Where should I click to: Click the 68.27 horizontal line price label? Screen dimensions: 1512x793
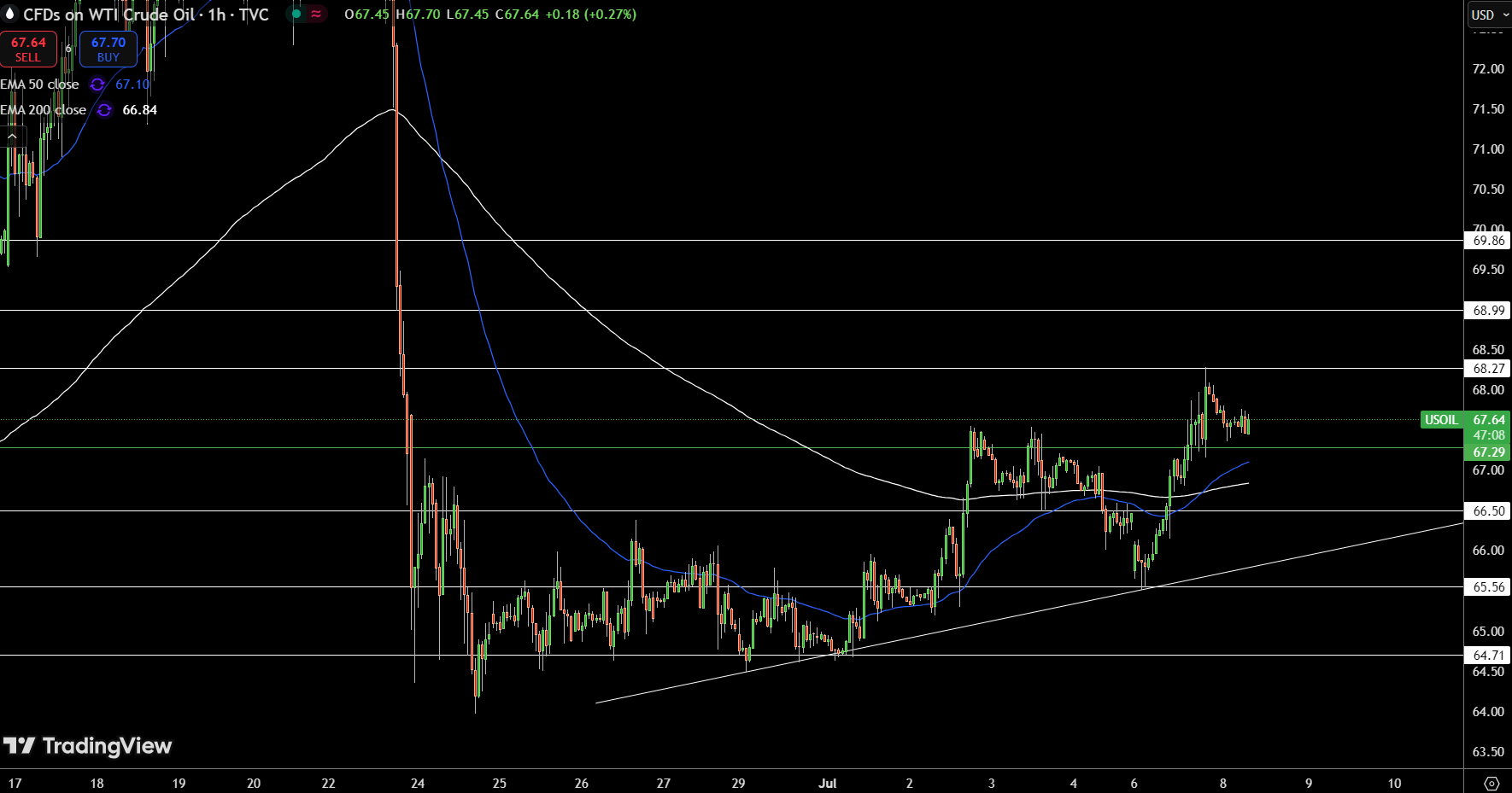(1487, 369)
